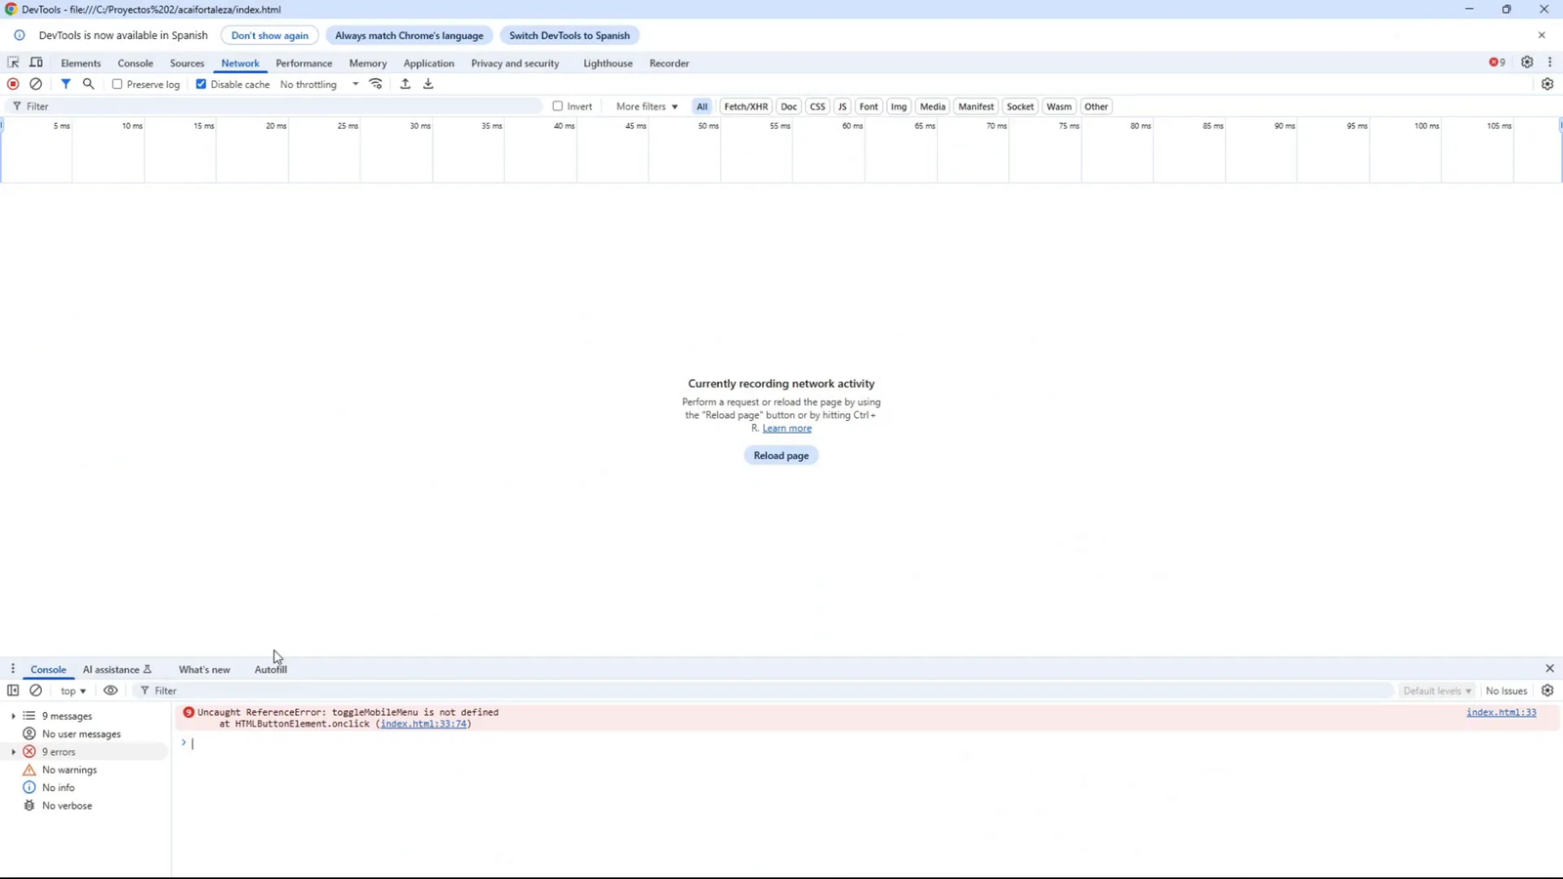This screenshot has height=879, width=1563.
Task: Select the inspect element tool
Action: click(13, 62)
